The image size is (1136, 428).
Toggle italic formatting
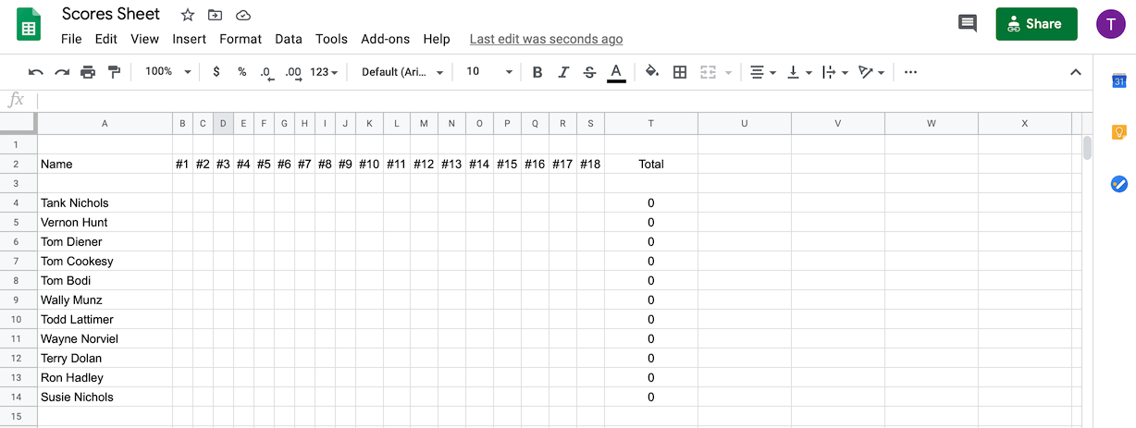coord(563,72)
